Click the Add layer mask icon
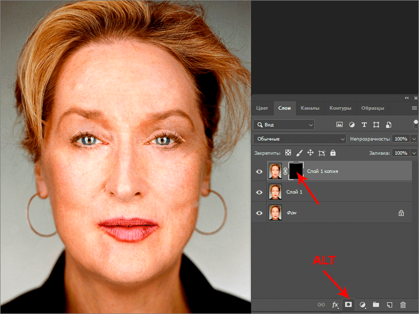Screen dimensions: 419x314 (348, 305)
